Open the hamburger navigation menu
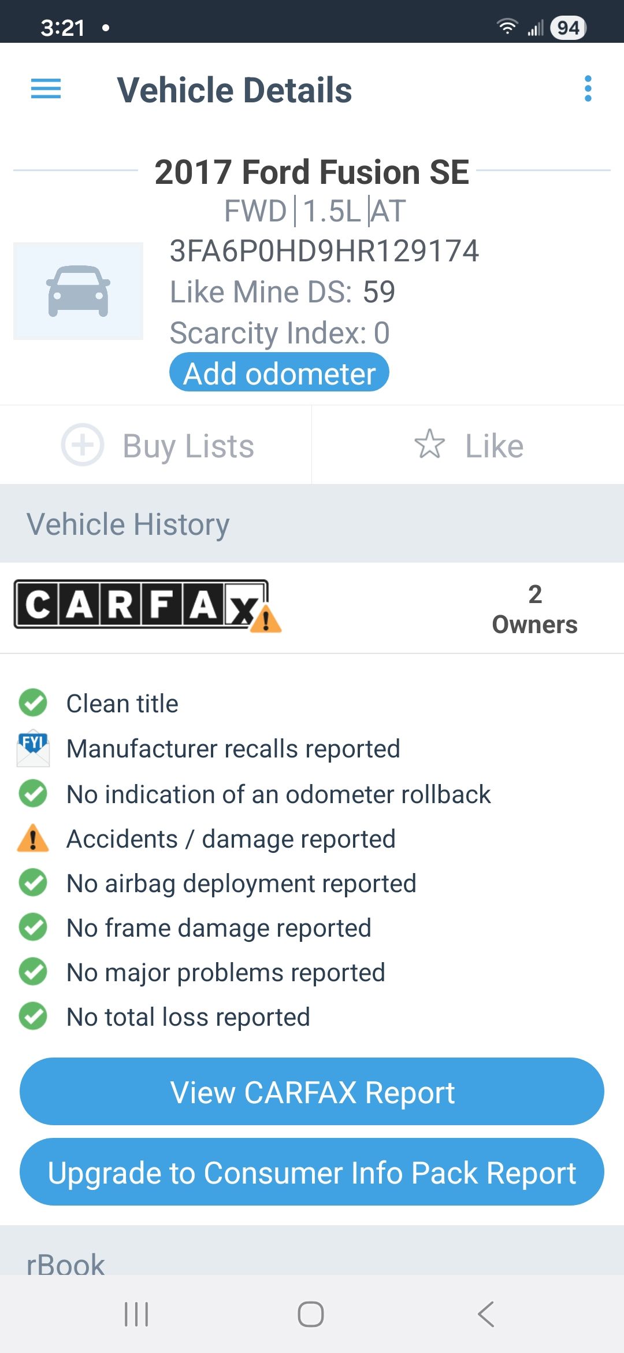Image resolution: width=624 pixels, height=1353 pixels. [46, 89]
